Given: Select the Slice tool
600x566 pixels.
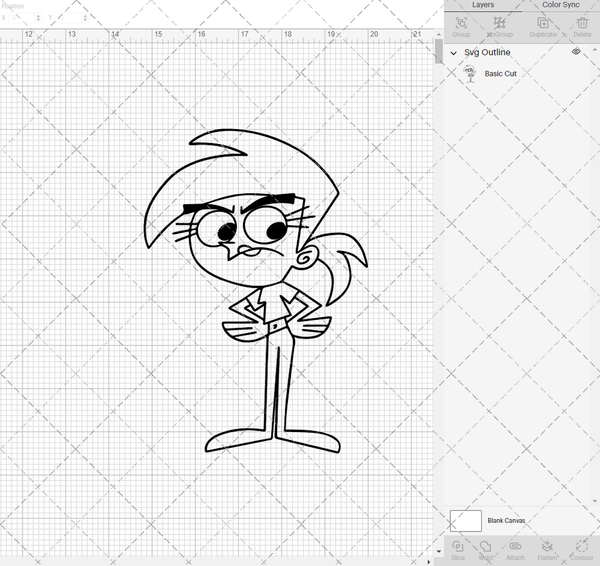Looking at the screenshot, I should point(458,548).
